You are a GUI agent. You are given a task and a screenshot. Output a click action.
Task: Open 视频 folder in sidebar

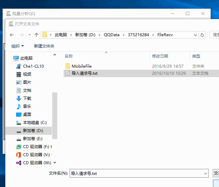pos(24,74)
